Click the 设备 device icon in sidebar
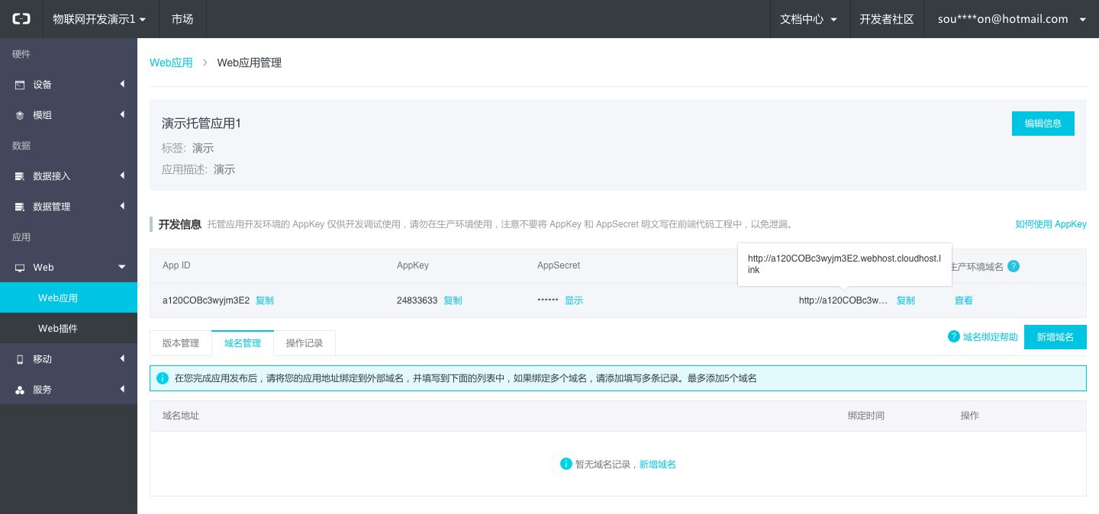Screen dimensions: 1099x514 20,85
